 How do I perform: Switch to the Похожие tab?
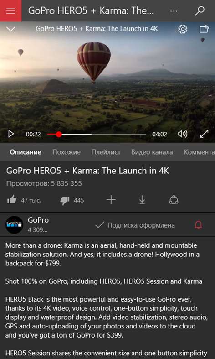click(67, 152)
